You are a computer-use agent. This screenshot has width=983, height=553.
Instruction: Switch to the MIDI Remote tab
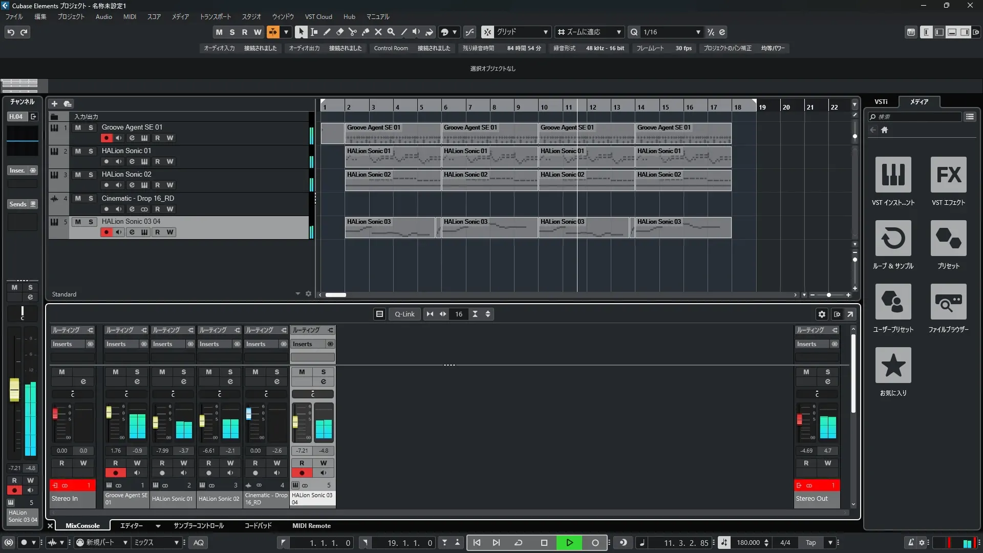coord(311,525)
